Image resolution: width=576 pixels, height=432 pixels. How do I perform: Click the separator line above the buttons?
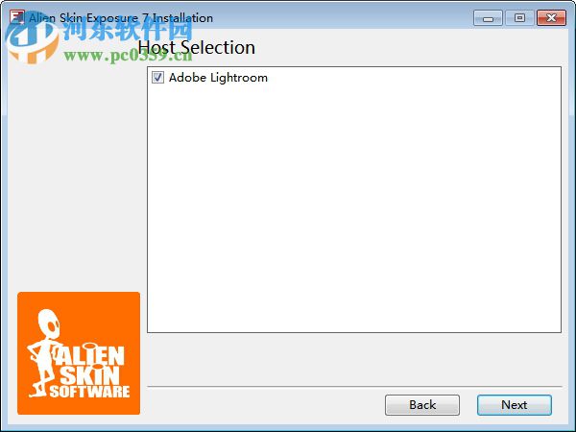354,387
